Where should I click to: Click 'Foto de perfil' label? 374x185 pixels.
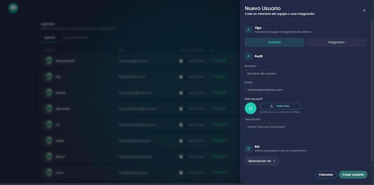pyautogui.click(x=254, y=99)
